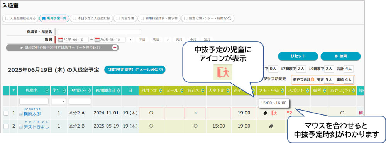
Task: Go to 利用料金計算・請求書 tab
Action: pos(159,18)
